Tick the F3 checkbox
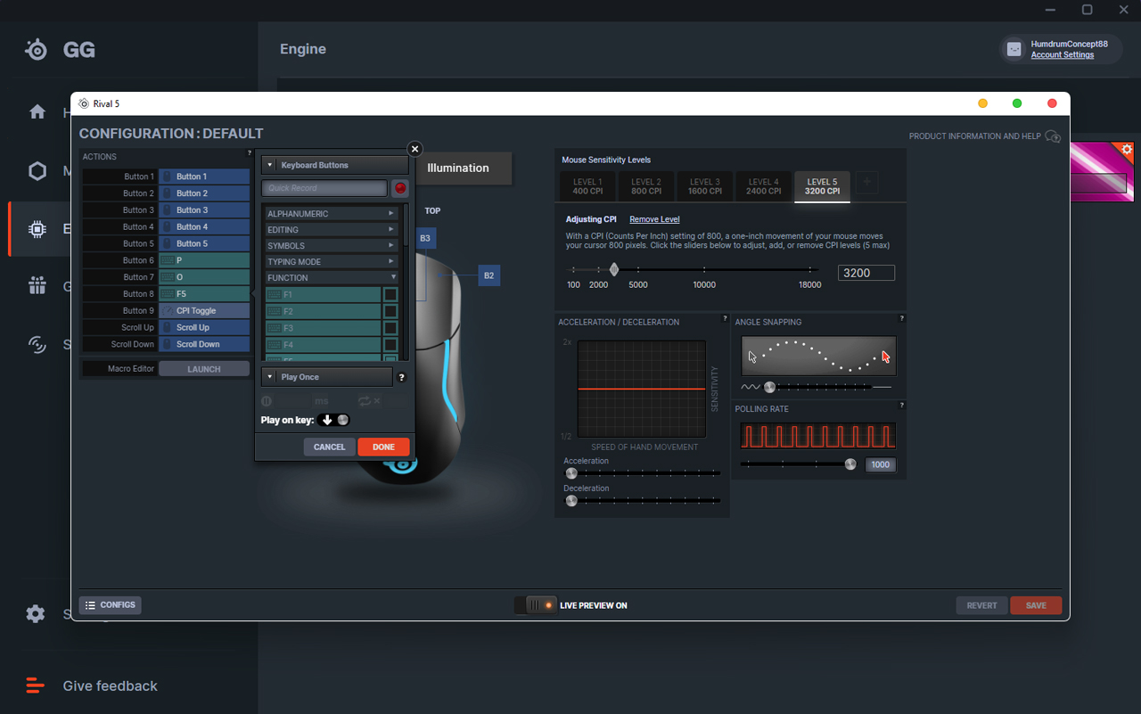The image size is (1141, 714). [390, 328]
